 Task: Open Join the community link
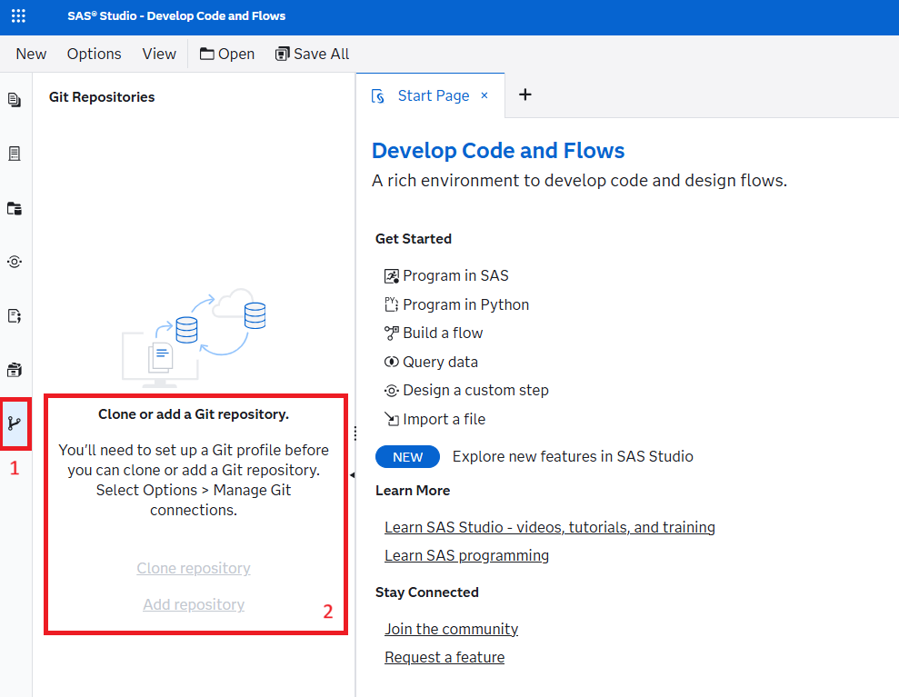coord(451,629)
